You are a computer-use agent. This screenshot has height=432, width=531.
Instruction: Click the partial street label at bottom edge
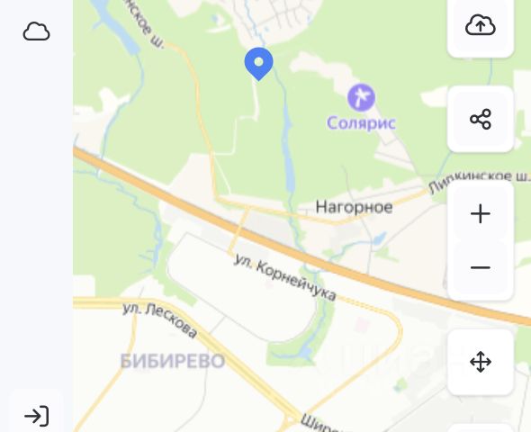tap(318, 423)
